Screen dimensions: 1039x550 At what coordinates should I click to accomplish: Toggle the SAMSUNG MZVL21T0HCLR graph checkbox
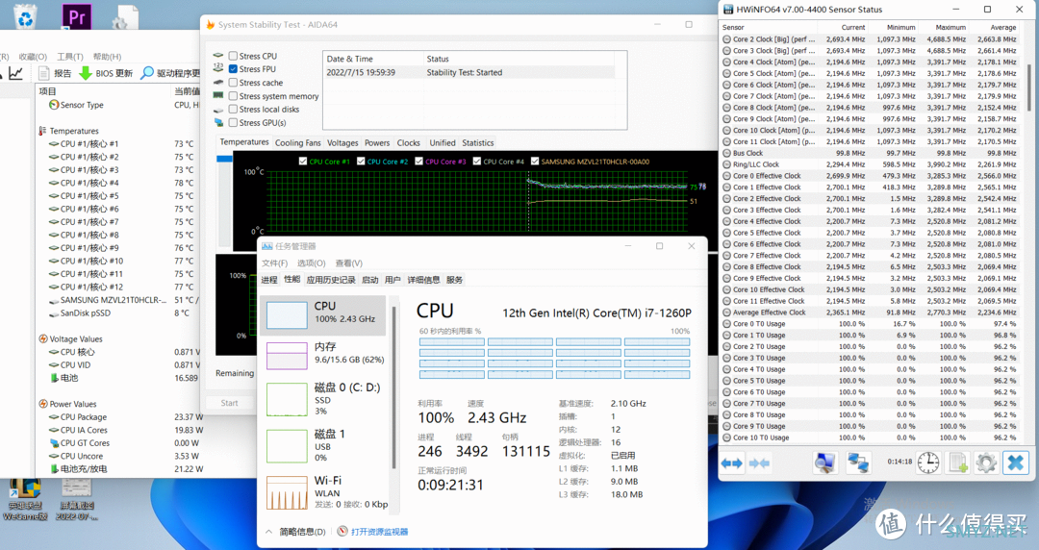[x=535, y=161]
